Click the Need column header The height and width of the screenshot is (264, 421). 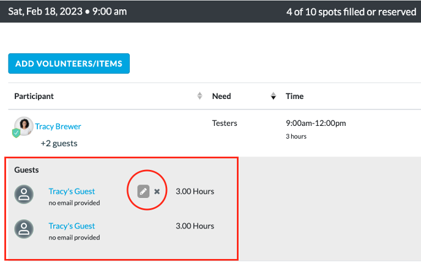(x=222, y=96)
